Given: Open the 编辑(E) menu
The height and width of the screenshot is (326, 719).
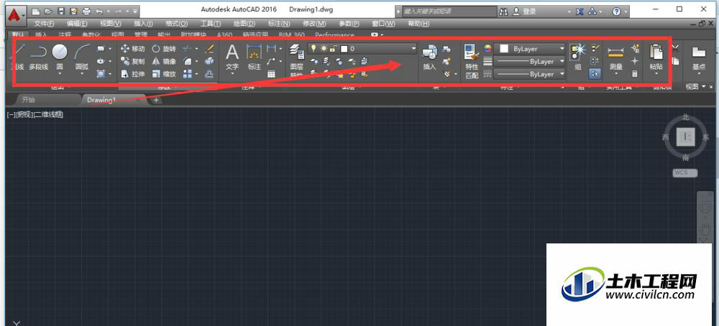Looking at the screenshot, I should pyautogui.click(x=77, y=24).
